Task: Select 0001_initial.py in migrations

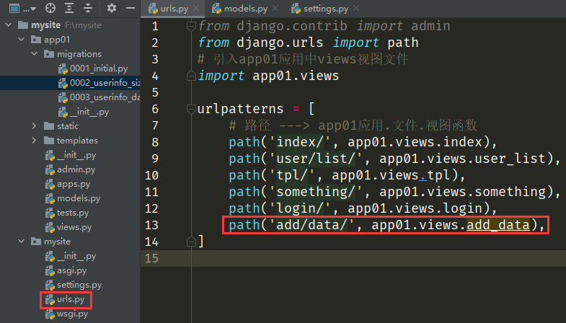Action: click(x=93, y=68)
